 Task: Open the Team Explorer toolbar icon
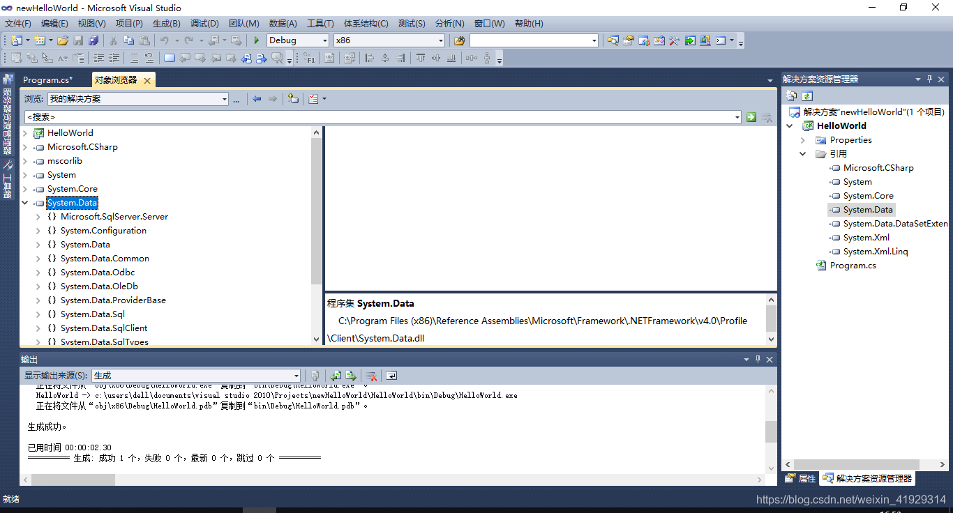pos(644,40)
